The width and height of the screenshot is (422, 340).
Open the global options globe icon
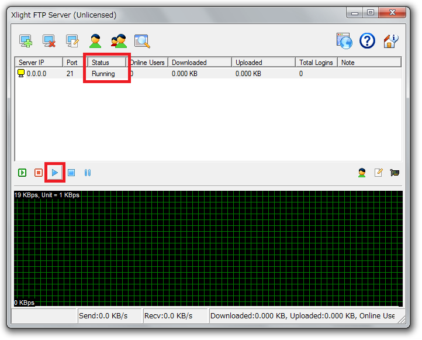click(344, 41)
